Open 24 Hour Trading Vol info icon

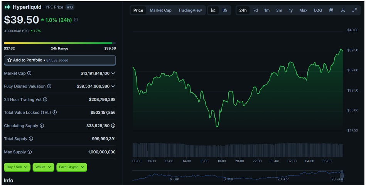click(x=45, y=99)
